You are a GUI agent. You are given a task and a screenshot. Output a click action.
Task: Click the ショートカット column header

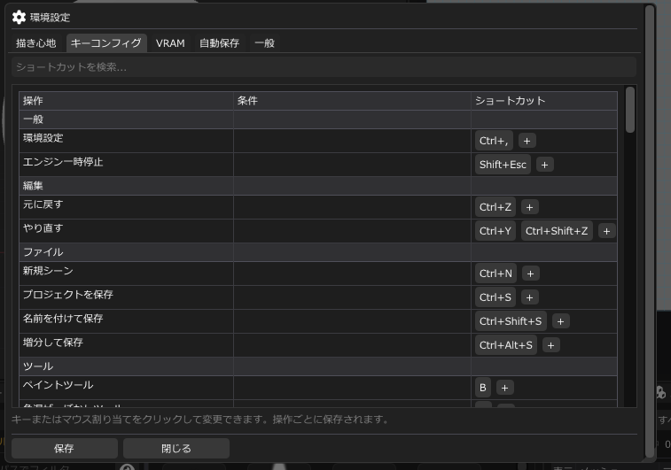pyautogui.click(x=544, y=101)
